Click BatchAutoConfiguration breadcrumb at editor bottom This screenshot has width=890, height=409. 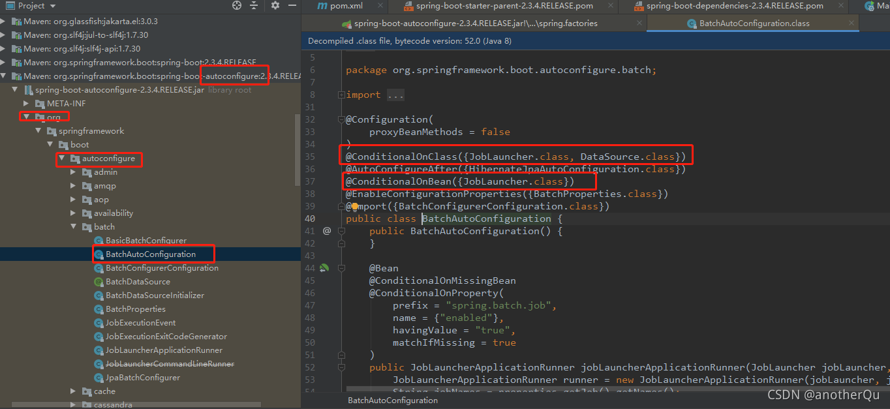[393, 400]
